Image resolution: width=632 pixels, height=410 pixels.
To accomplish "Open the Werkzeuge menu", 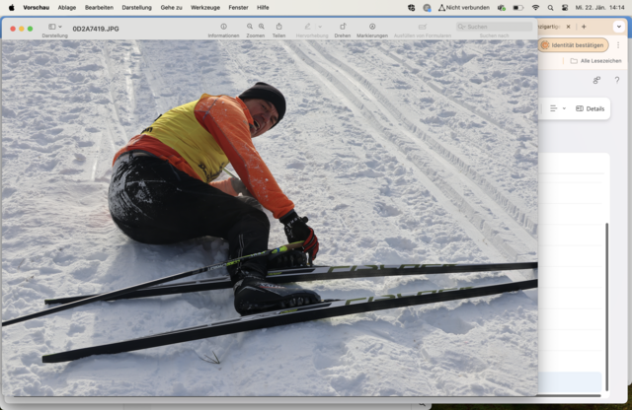I will pyautogui.click(x=205, y=7).
